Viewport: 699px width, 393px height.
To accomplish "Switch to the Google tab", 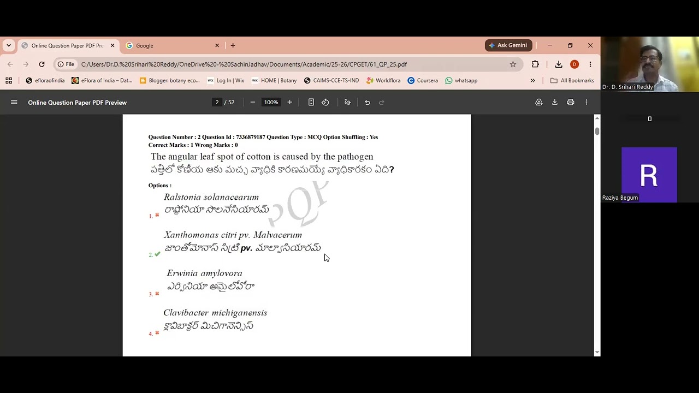I will [x=172, y=45].
